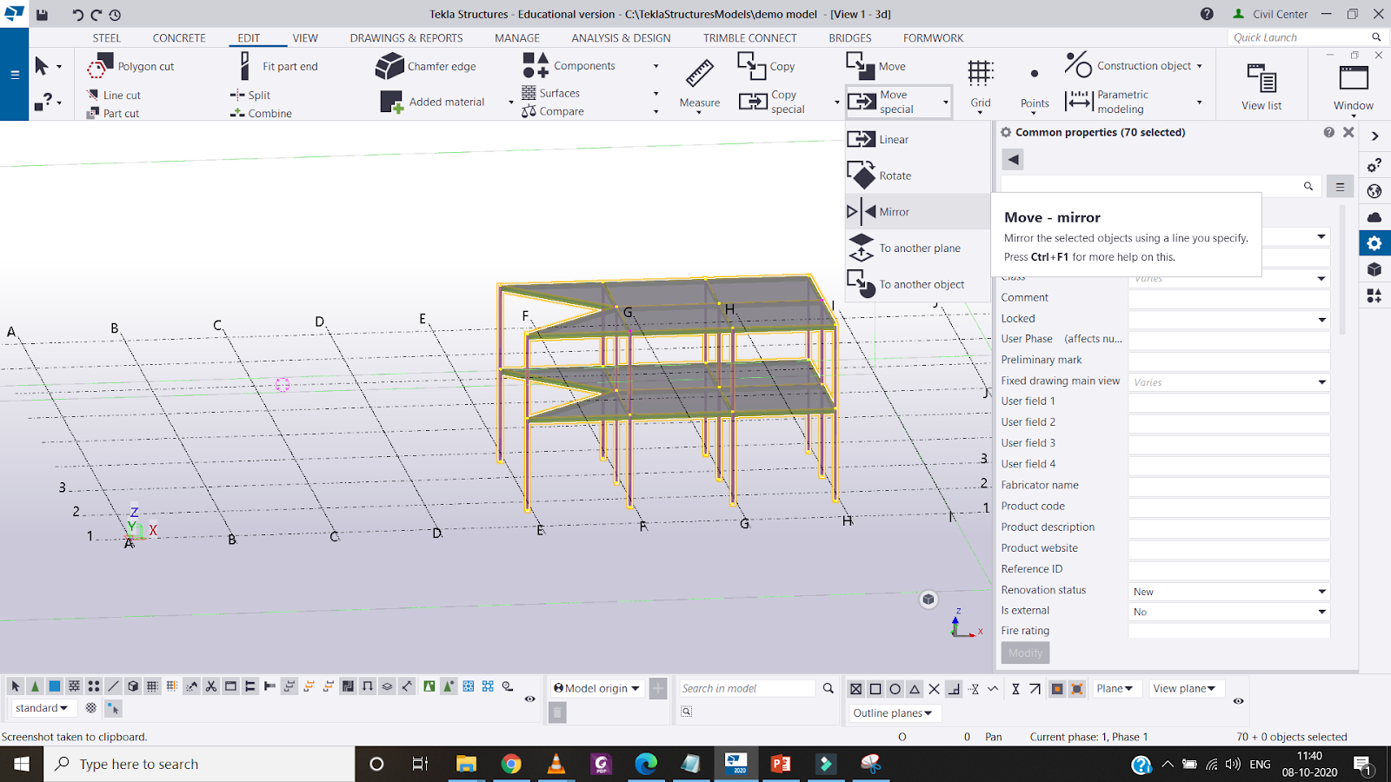Click the Split tool
This screenshot has height=782, width=1391.
[250, 95]
